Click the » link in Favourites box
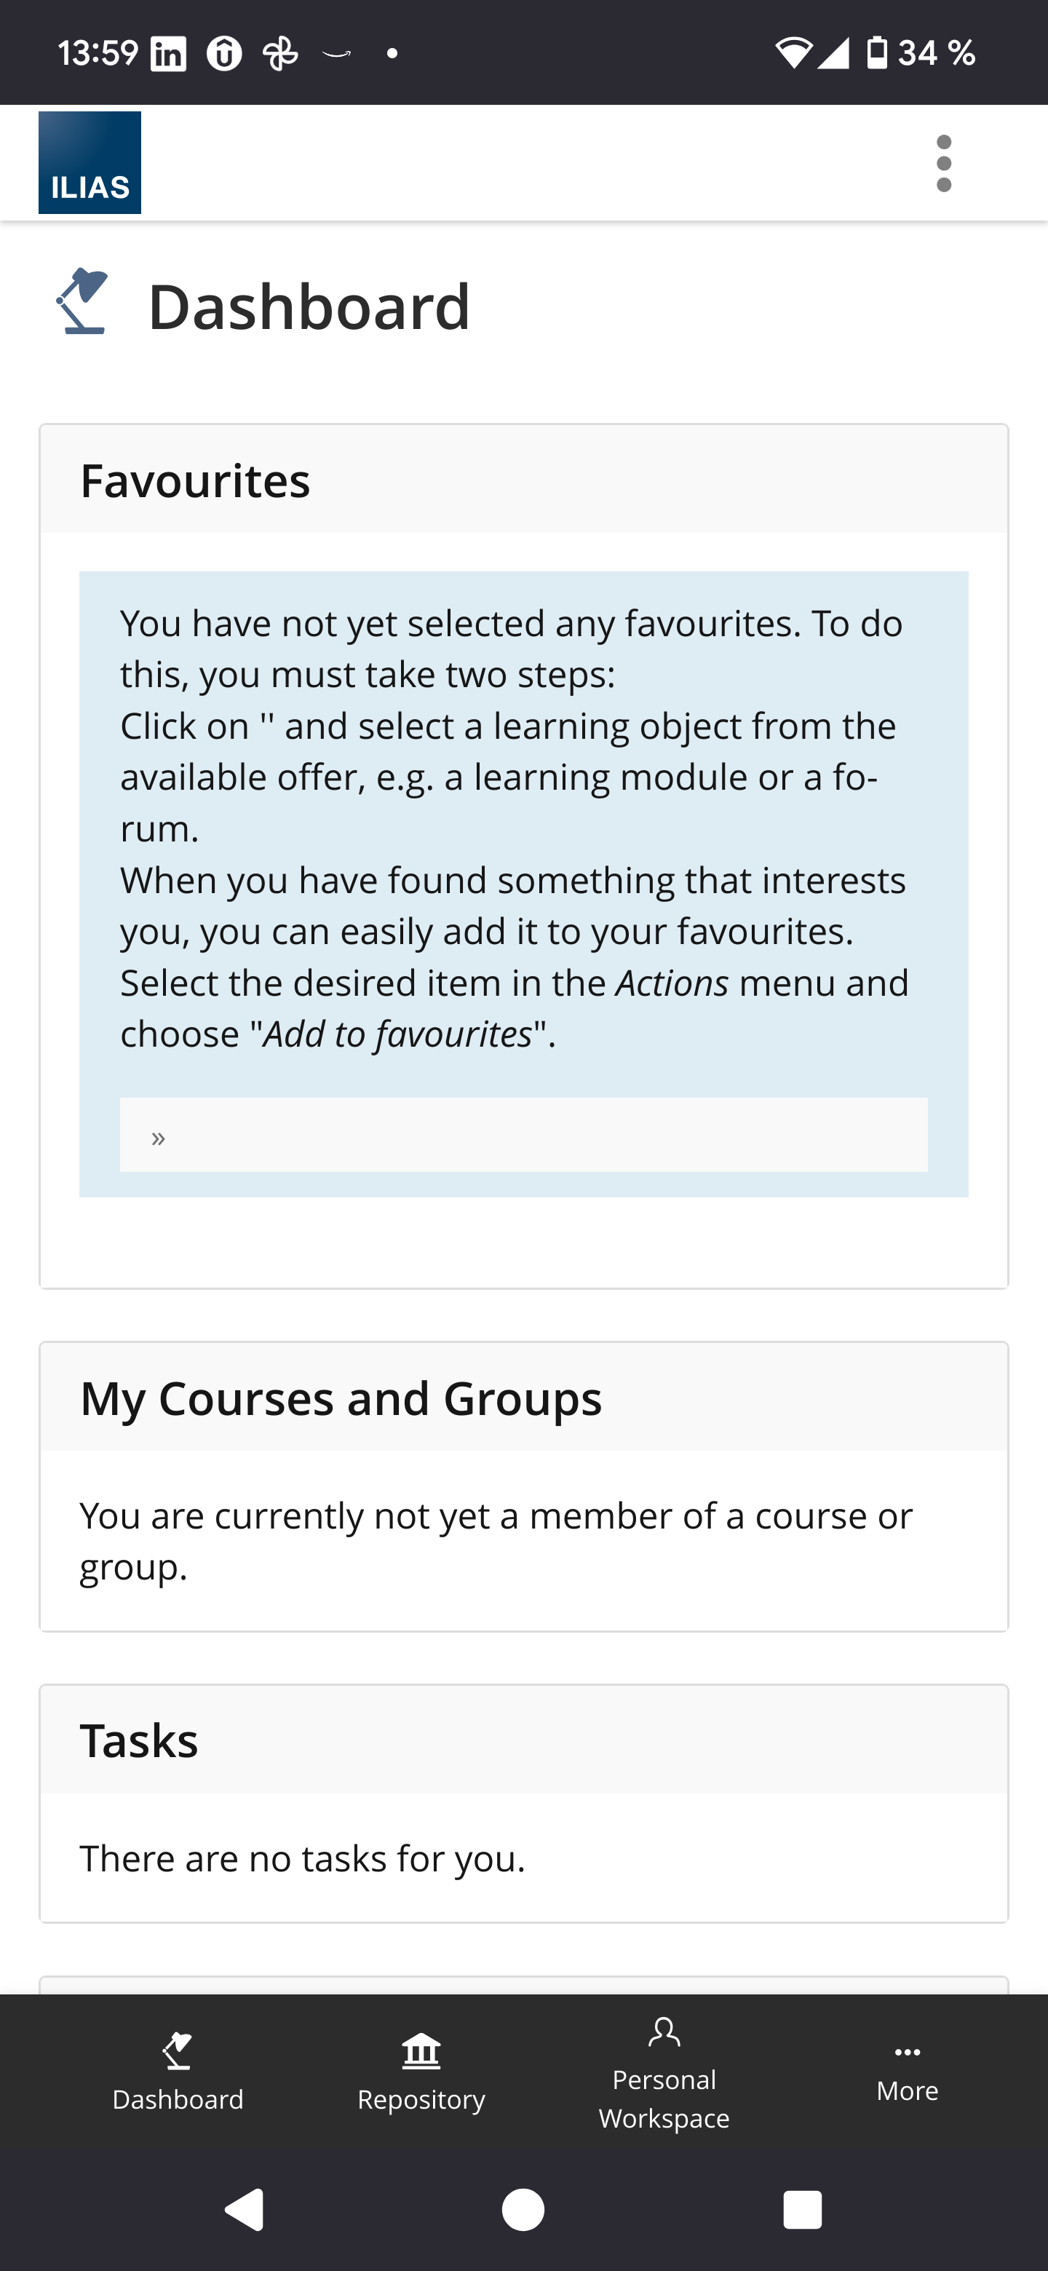1048x2271 pixels. [x=159, y=1137]
